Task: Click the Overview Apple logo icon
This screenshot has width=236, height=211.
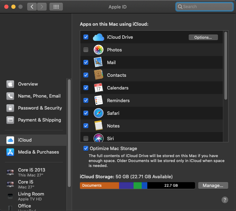Action: pyautogui.click(x=10, y=84)
